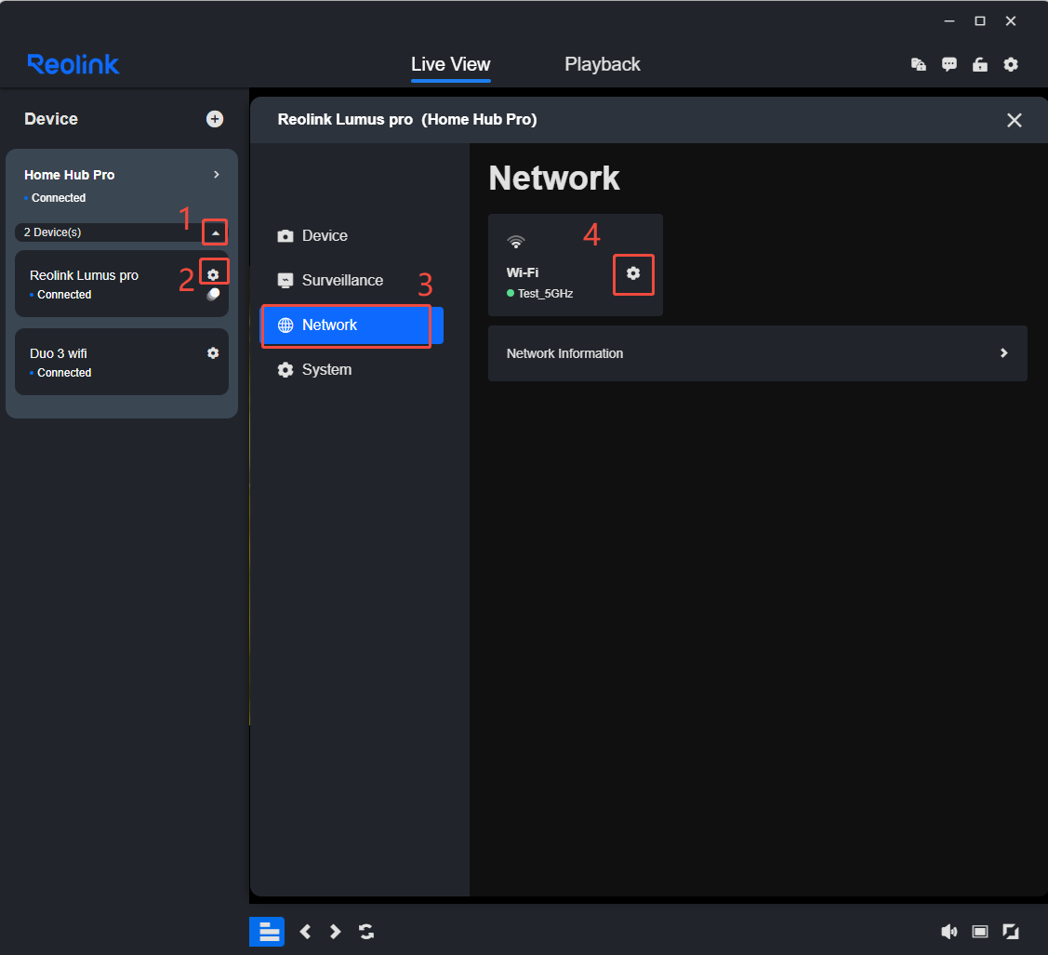Toggle the spotlight beside Reolink Lumus pro
The height and width of the screenshot is (955, 1048).
213,294
